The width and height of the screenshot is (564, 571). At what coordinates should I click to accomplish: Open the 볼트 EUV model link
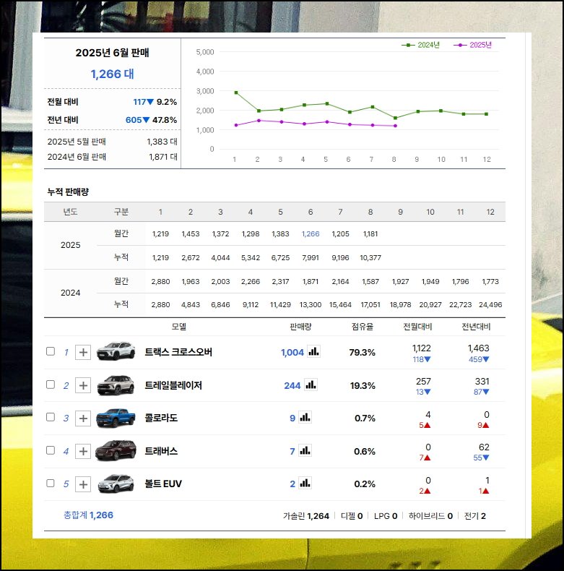(163, 484)
